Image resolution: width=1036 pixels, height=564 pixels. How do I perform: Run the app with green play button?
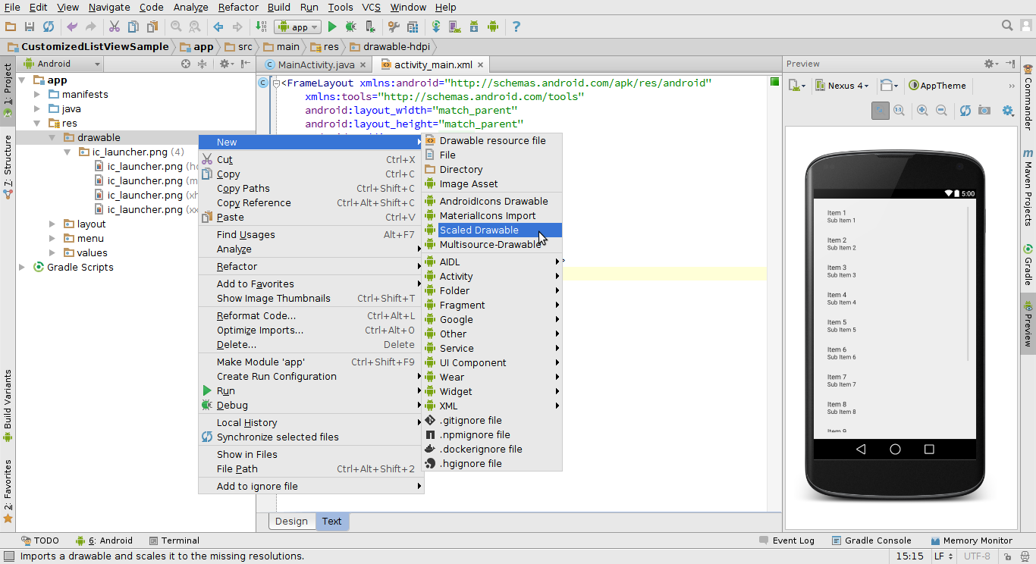pos(332,27)
